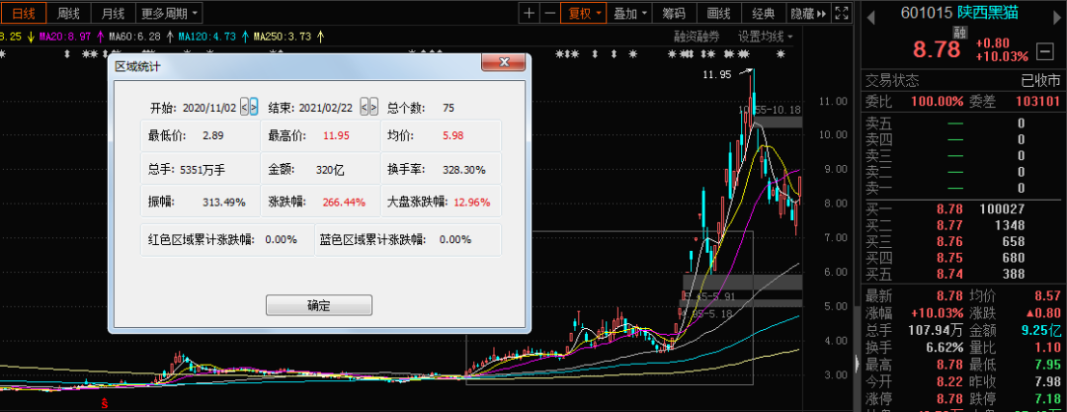Click 卖一 order row
Screen dimensions: 1067x412
coord(962,188)
